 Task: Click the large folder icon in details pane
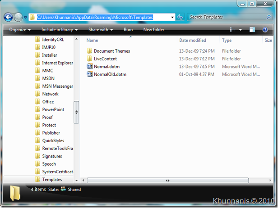[x=15, y=194]
